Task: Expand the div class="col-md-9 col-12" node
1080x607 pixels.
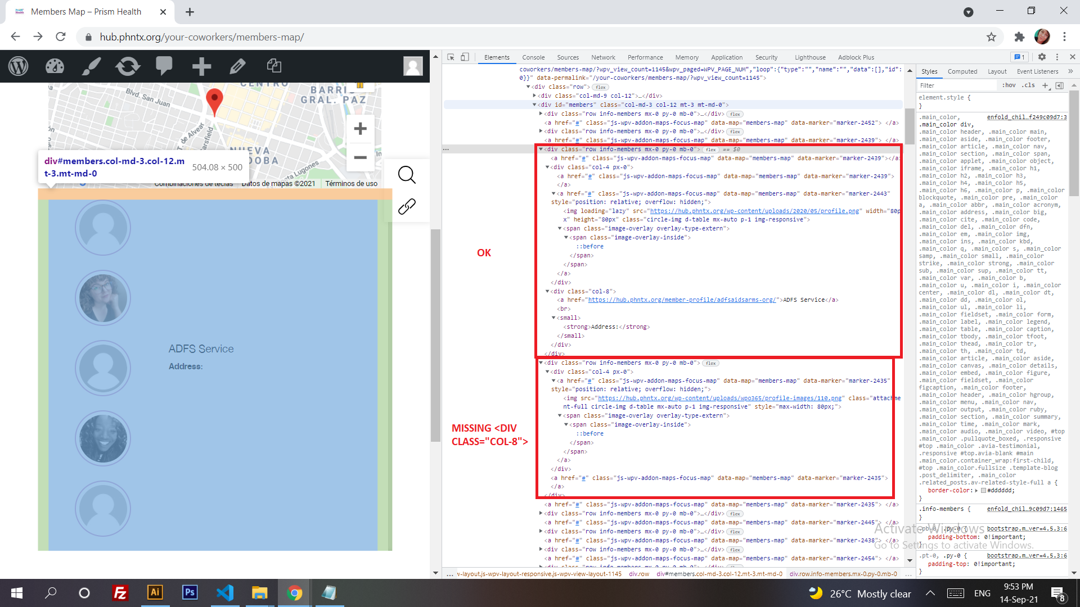Action: 534,96
